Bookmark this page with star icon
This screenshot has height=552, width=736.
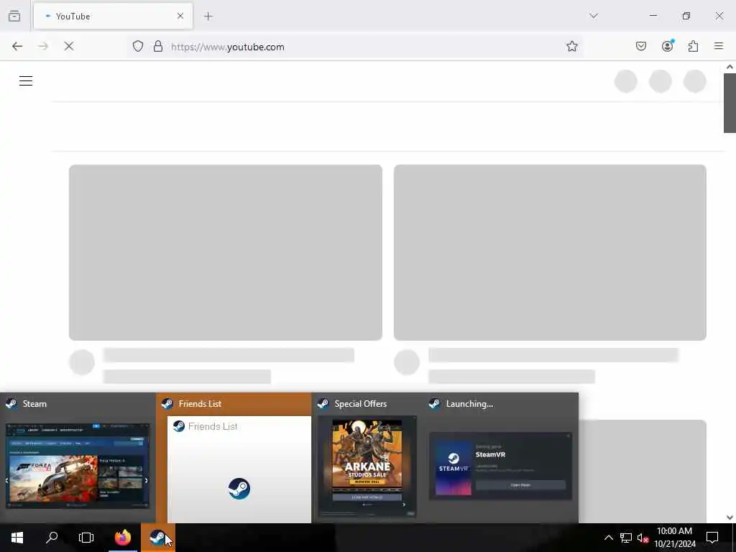click(x=571, y=47)
